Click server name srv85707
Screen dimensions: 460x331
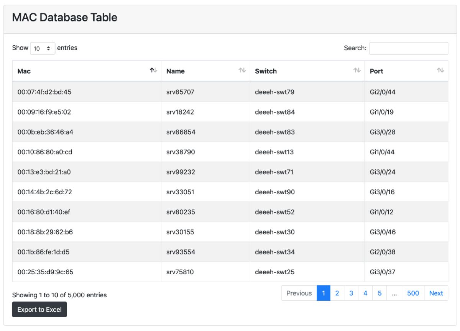coord(180,92)
